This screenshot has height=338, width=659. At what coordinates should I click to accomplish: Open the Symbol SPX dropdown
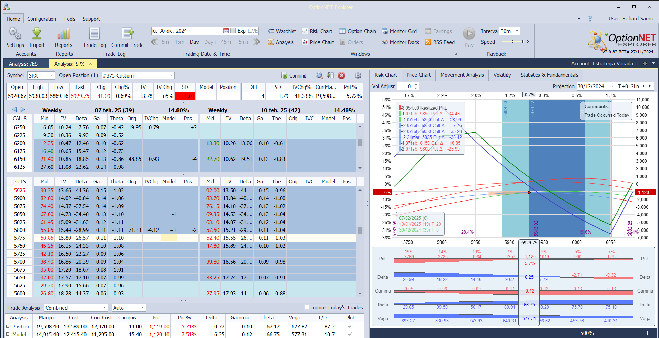click(52, 75)
